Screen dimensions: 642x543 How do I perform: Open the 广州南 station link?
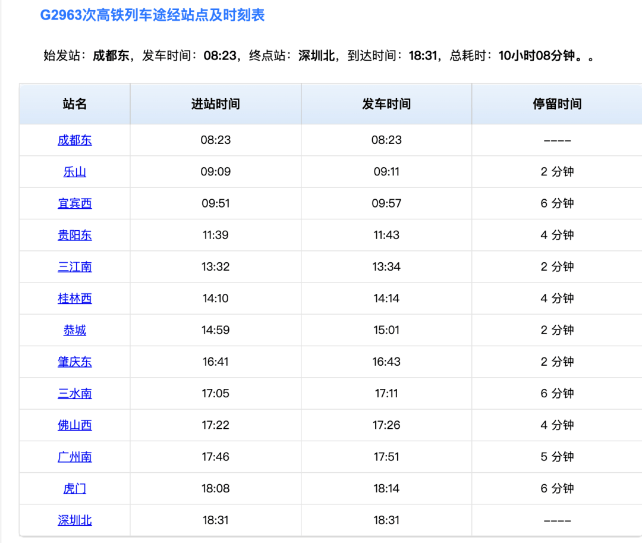point(74,457)
